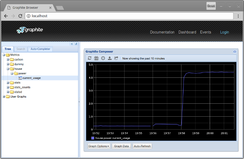Screen dimensions: 244x159
Task: Select the Tree tab
Action: [x=8, y=49]
